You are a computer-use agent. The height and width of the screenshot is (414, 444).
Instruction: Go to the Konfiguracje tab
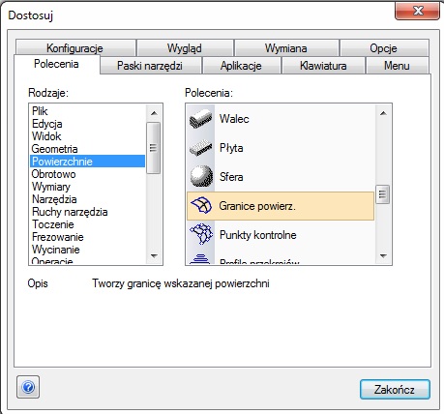74,47
